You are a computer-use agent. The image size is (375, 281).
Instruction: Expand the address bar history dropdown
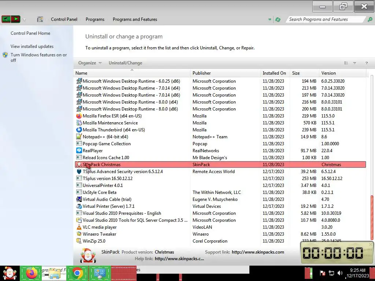coord(270,20)
